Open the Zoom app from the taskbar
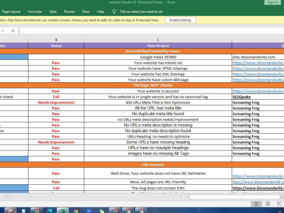Screen dimensions: 284x213 89,210
